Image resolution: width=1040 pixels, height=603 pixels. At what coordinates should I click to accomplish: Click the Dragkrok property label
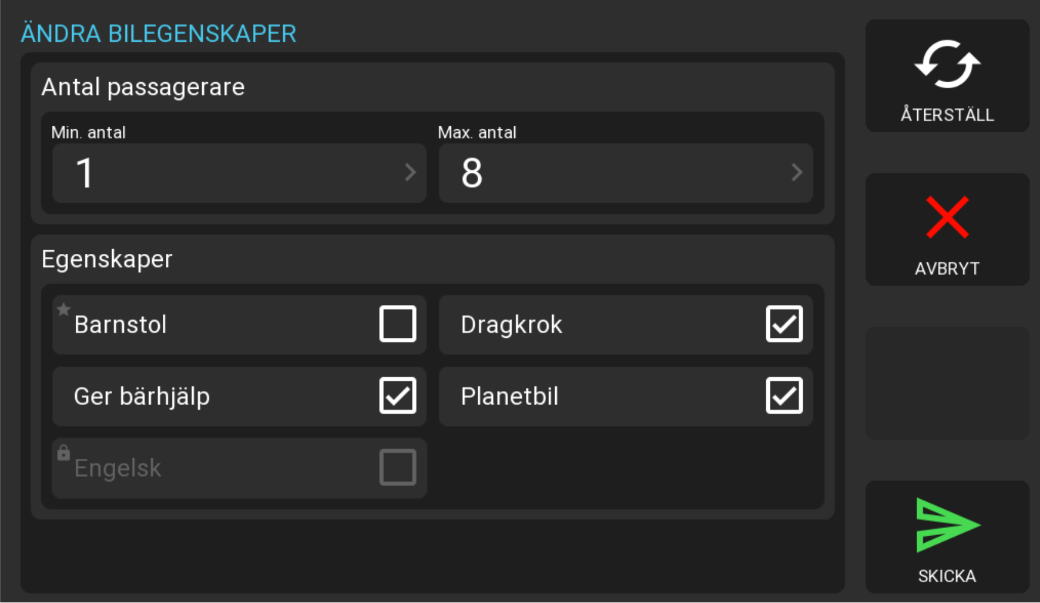511,325
